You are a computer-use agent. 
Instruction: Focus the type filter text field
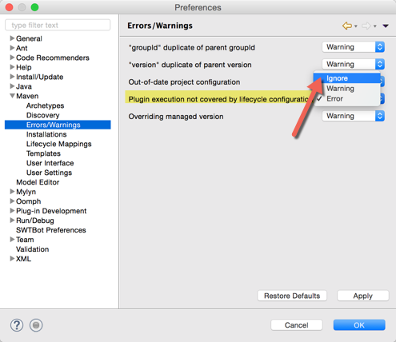click(58, 25)
